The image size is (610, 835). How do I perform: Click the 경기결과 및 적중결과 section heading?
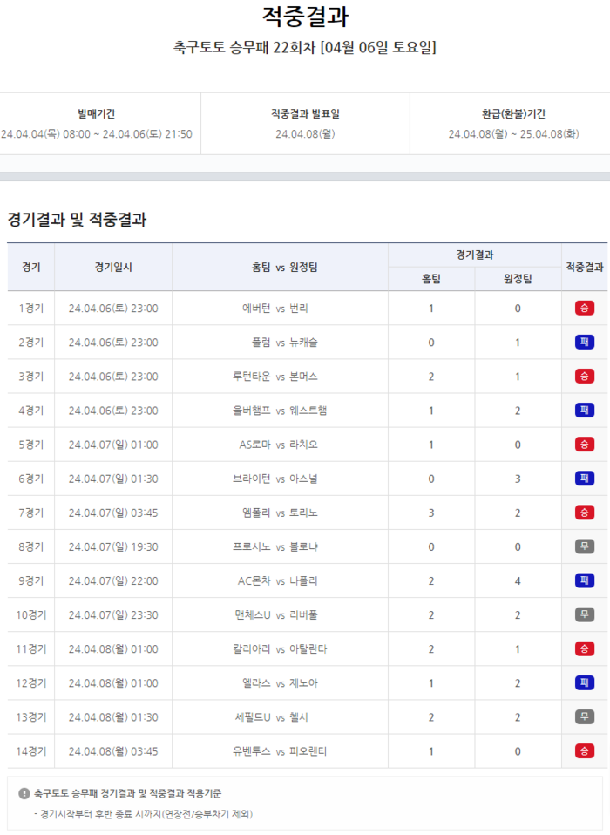click(x=77, y=220)
